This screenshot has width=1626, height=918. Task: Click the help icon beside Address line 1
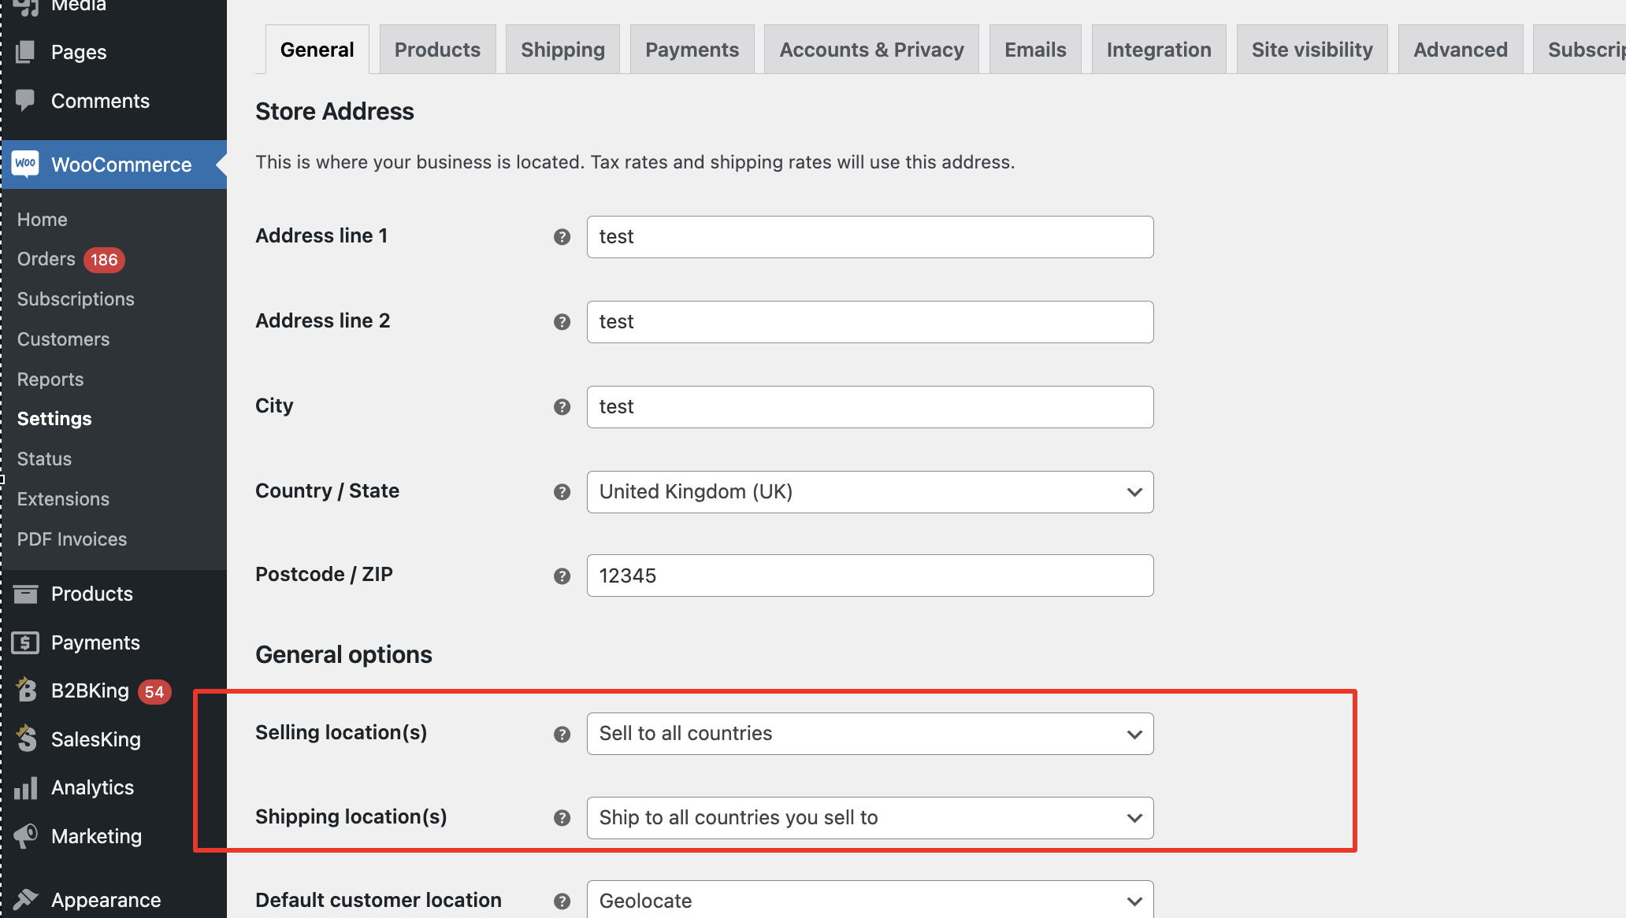coord(562,237)
